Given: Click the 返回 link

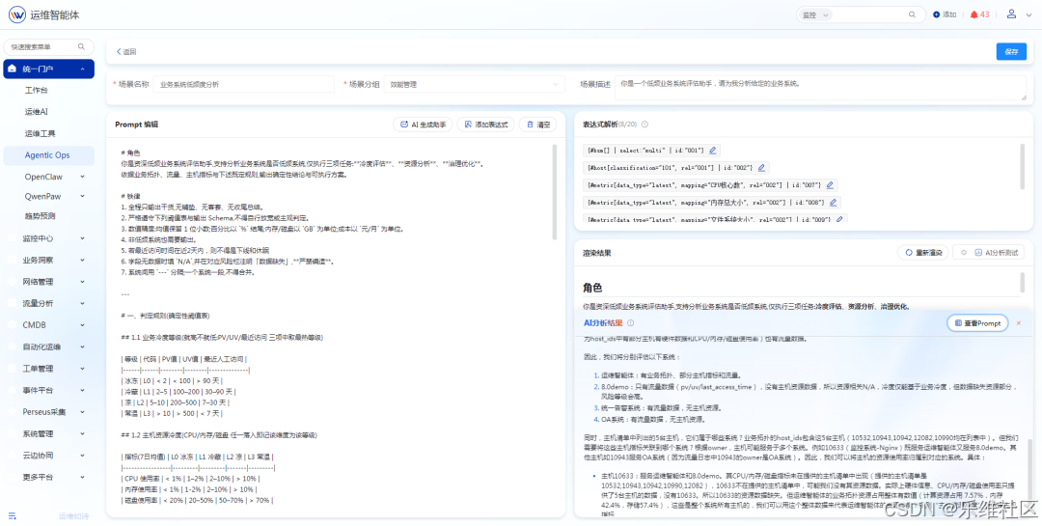Looking at the screenshot, I should pyautogui.click(x=125, y=52).
